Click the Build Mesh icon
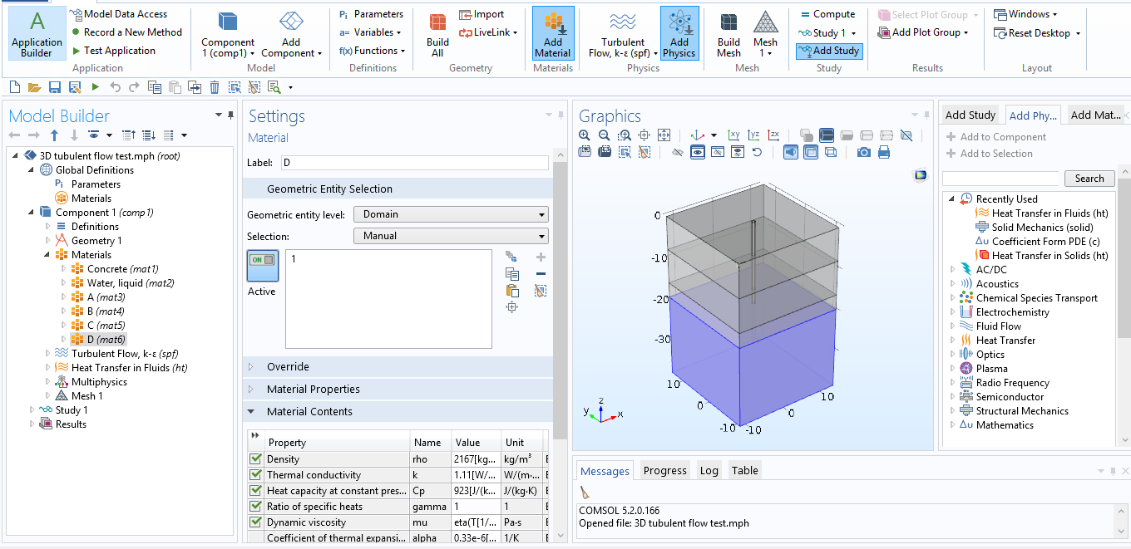This screenshot has width=1131, height=549. pos(728,34)
